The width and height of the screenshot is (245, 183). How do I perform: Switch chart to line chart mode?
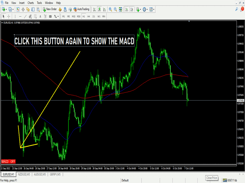click(x=105, y=9)
